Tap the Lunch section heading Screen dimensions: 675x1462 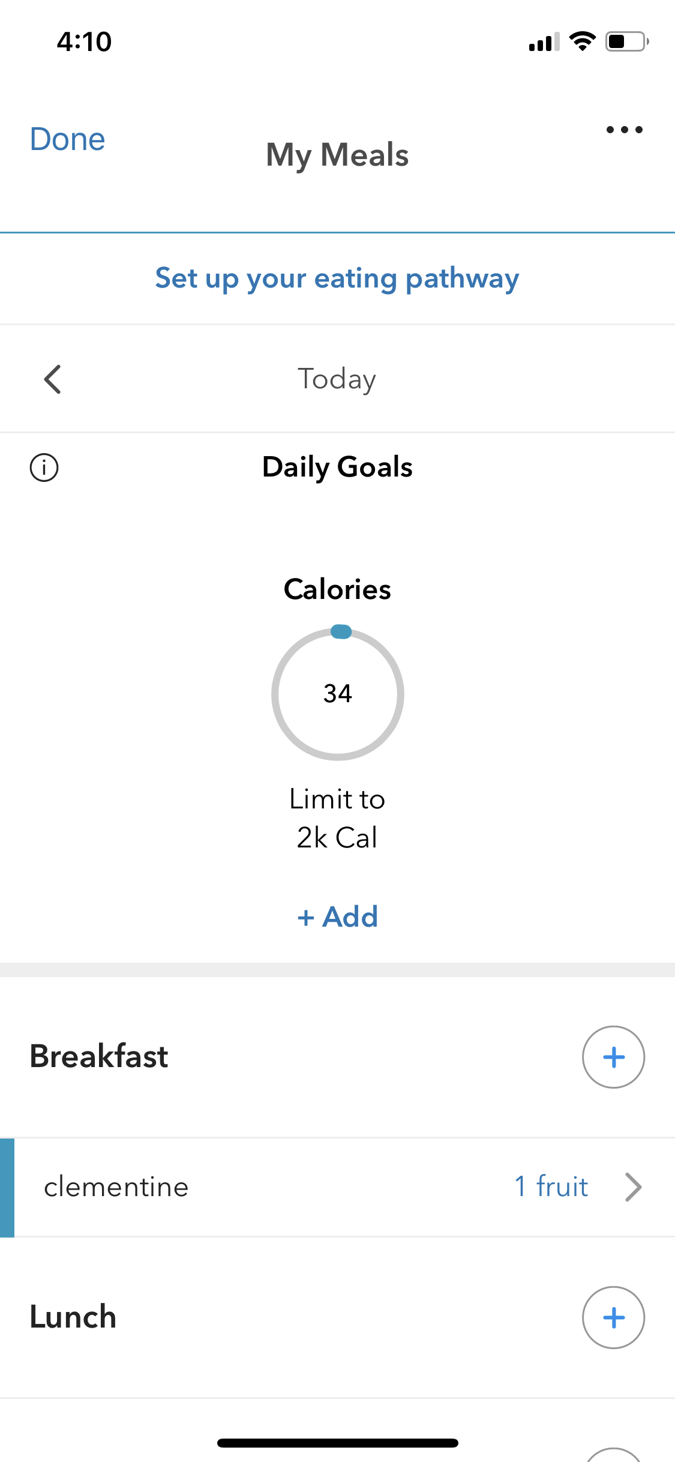pyautogui.click(x=73, y=1317)
